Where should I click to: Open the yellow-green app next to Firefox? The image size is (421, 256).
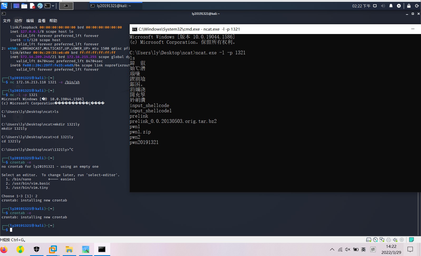click(20, 249)
